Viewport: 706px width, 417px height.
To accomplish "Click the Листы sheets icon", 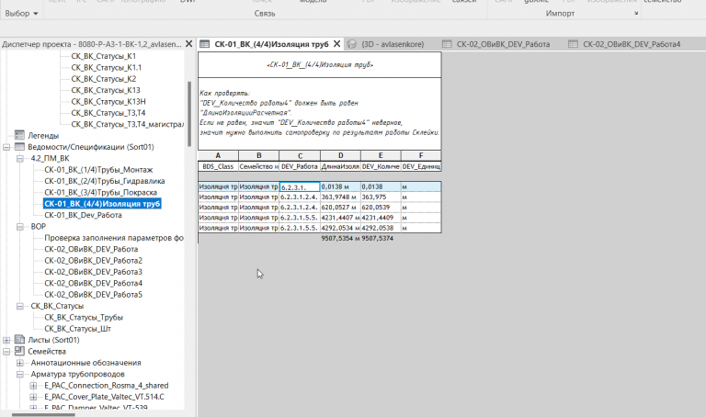I will 19,340.
